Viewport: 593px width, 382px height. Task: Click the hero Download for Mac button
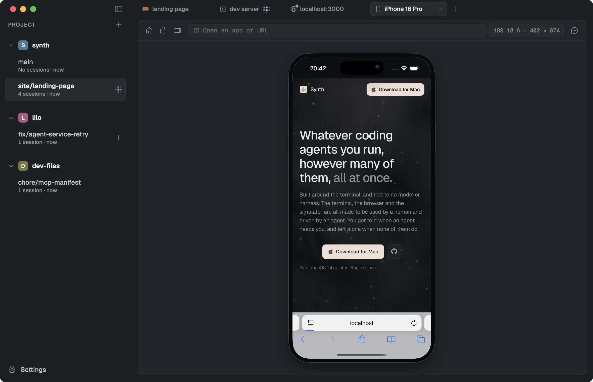(353, 252)
